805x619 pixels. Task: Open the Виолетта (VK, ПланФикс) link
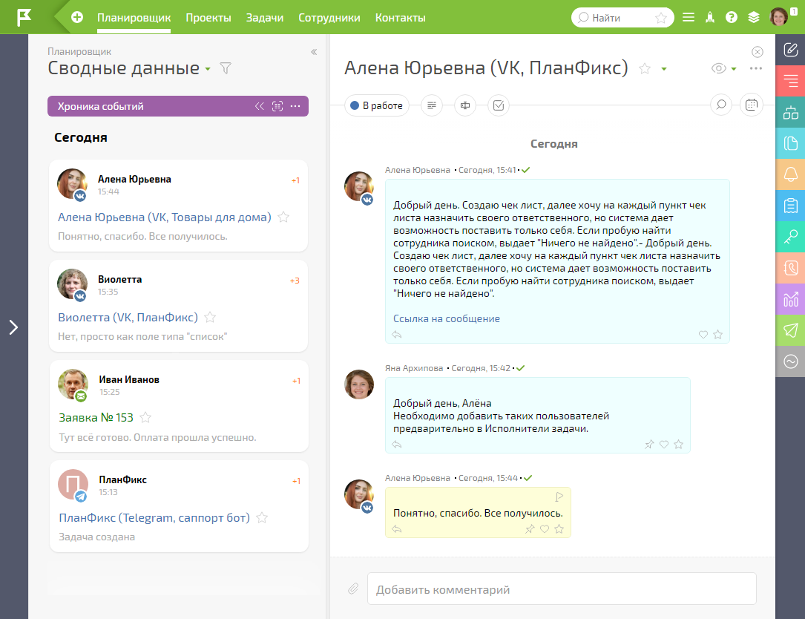(x=128, y=318)
